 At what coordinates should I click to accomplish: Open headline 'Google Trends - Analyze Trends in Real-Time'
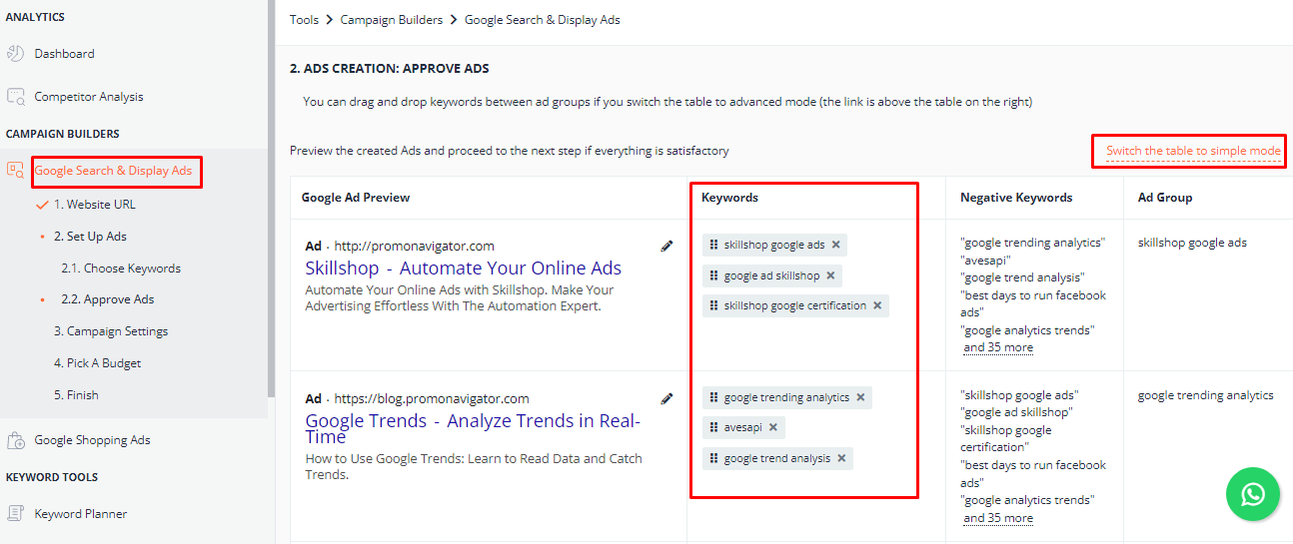[x=473, y=428]
